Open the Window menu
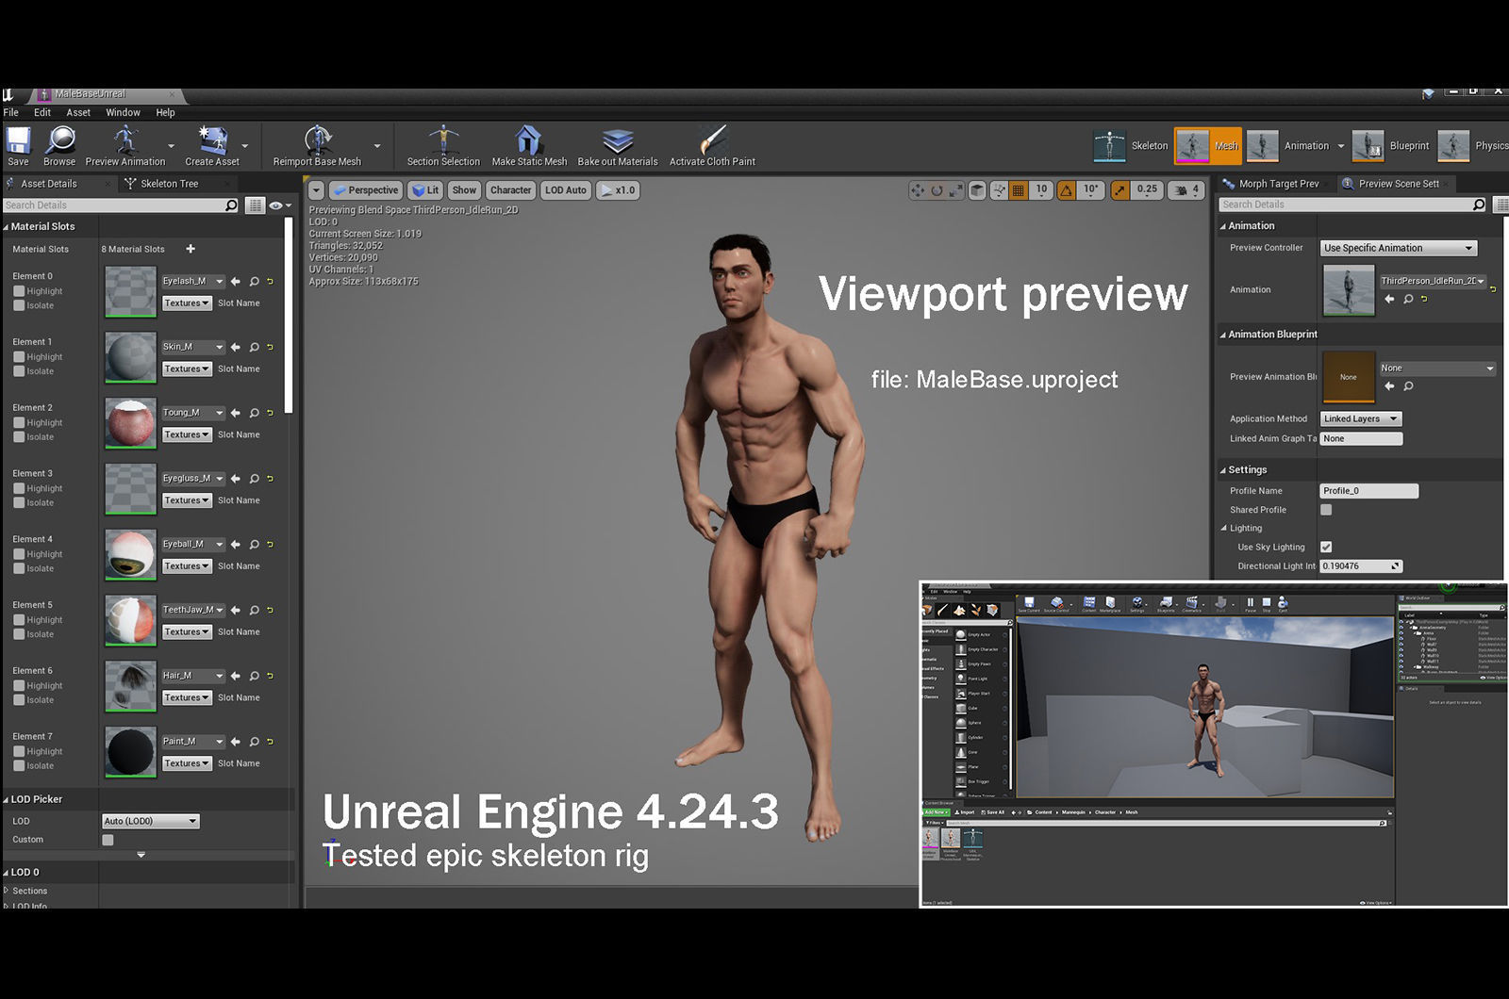This screenshot has height=999, width=1509. (123, 112)
